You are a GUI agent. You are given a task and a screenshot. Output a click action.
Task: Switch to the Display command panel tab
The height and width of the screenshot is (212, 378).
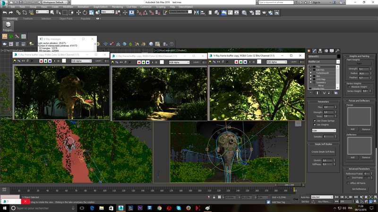tap(332, 51)
